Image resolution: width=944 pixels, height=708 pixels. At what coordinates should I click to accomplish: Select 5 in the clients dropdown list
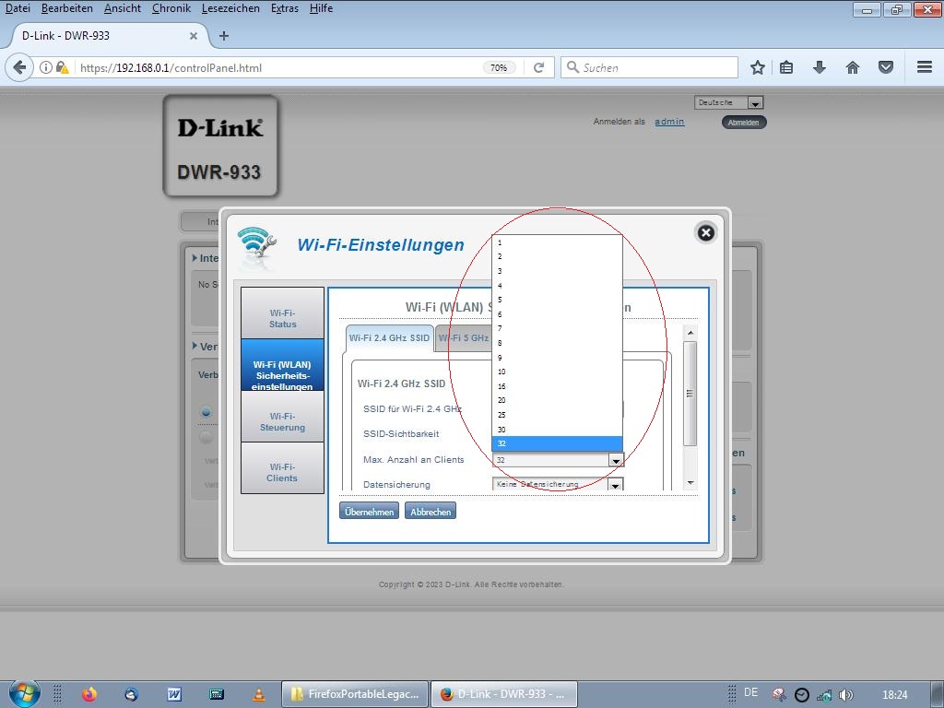(x=557, y=300)
